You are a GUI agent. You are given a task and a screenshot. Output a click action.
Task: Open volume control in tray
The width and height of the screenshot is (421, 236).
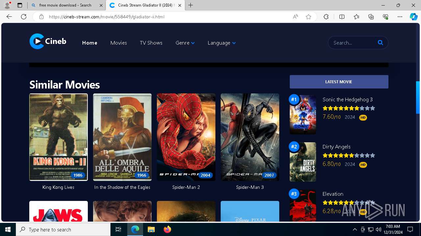(x=379, y=229)
